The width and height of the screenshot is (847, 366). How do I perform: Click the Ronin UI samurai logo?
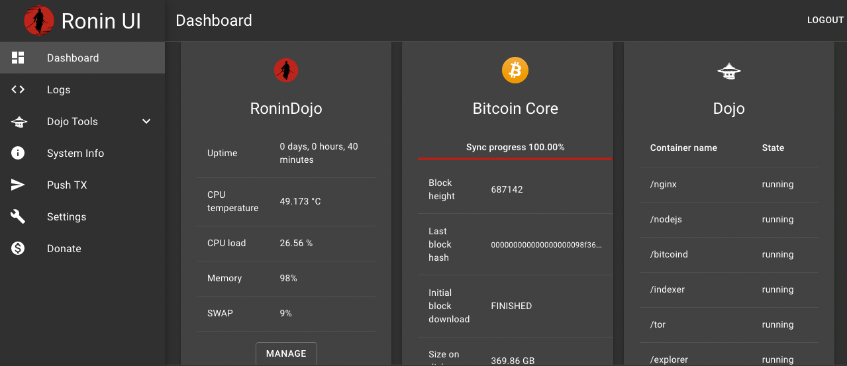pyautogui.click(x=38, y=21)
